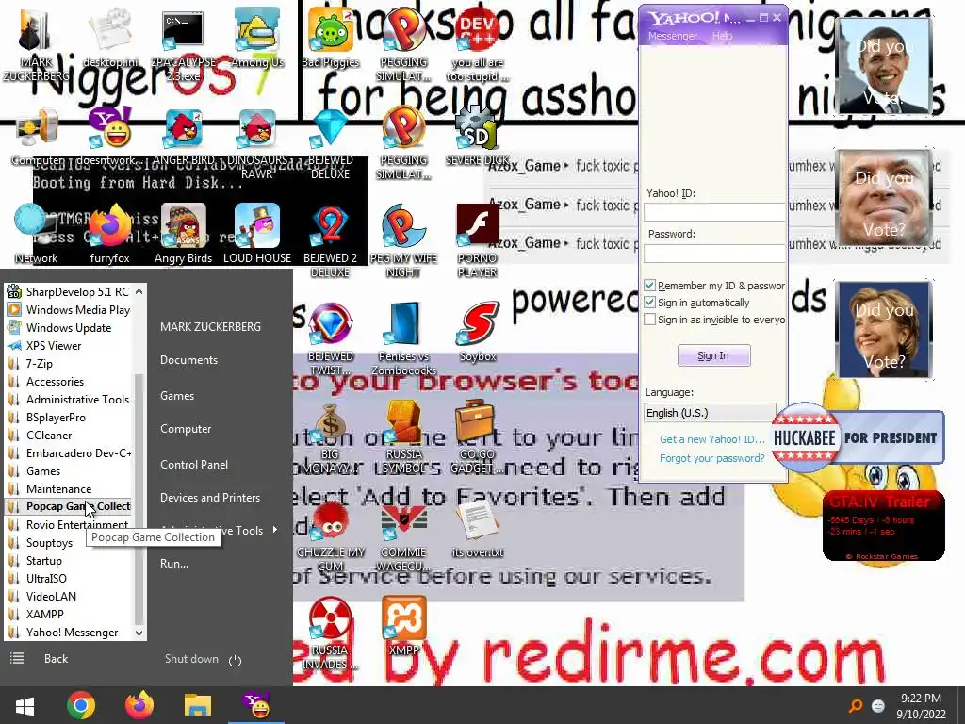Click Firefox in the taskbar

coord(139,705)
